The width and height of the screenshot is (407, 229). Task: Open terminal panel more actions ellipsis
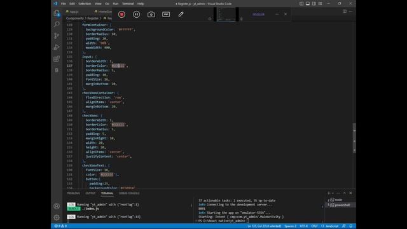[338, 193]
